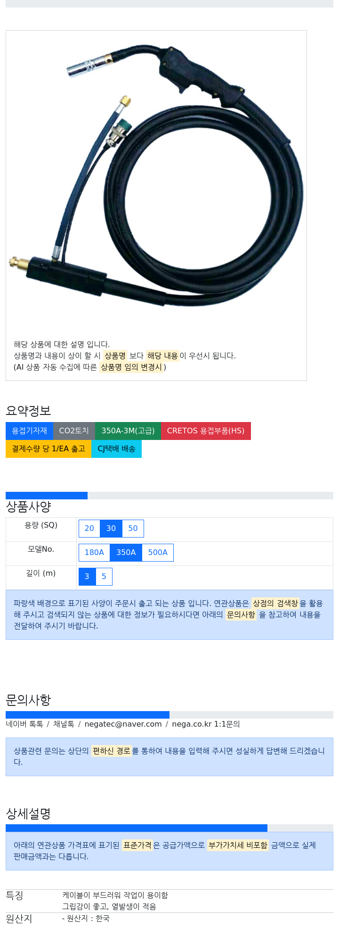Screen dimensions: 339x928
Task: Click the 용접기자재 blue tag
Action: coord(29,431)
